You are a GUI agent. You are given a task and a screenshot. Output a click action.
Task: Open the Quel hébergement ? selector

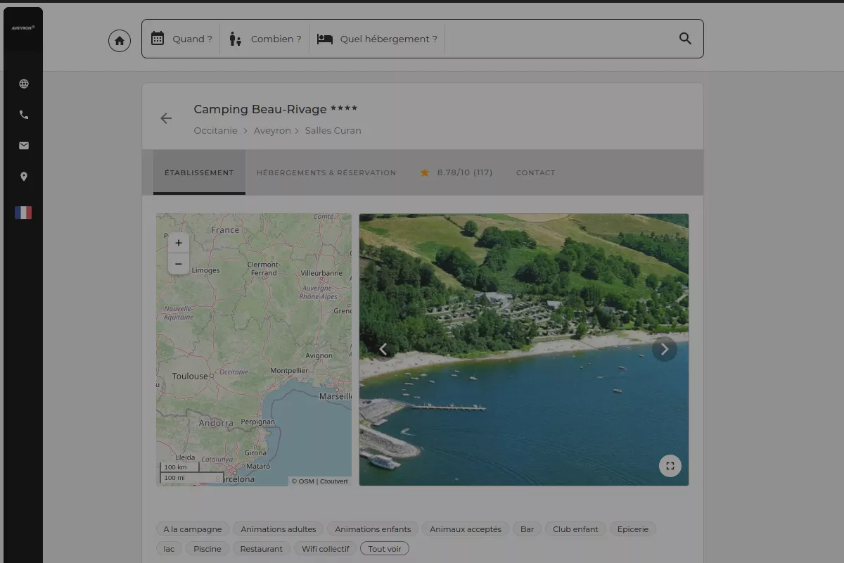(x=377, y=39)
